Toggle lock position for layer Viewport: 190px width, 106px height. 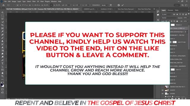172,21
